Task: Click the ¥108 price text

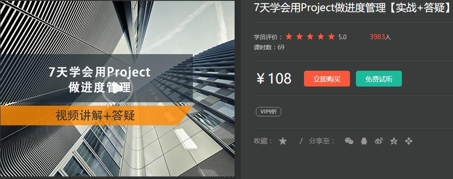Action: click(x=274, y=78)
